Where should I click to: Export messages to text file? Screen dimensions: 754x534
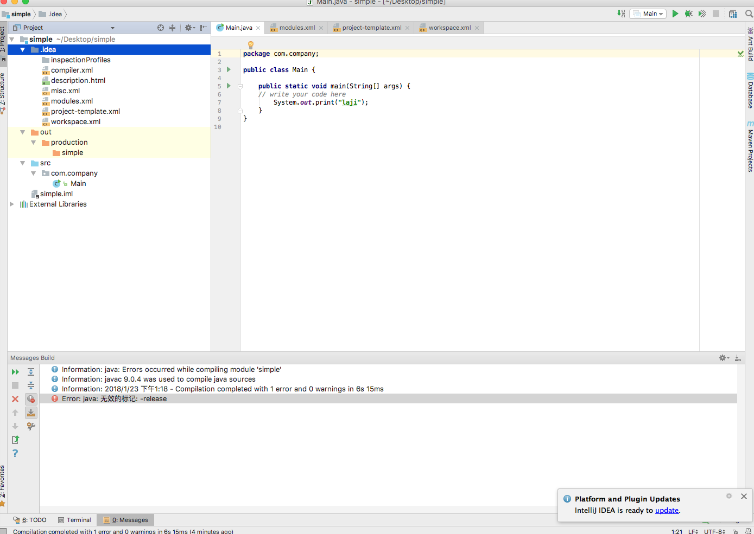(15, 440)
